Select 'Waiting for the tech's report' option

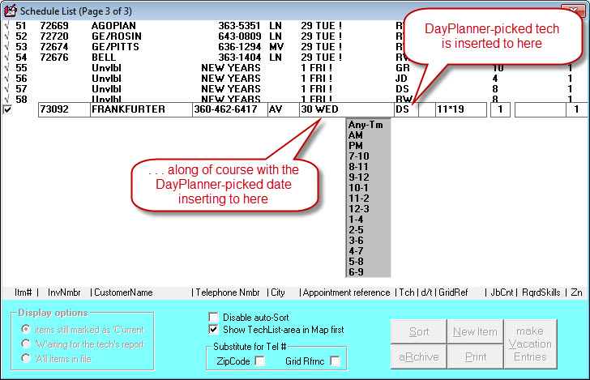click(x=27, y=344)
